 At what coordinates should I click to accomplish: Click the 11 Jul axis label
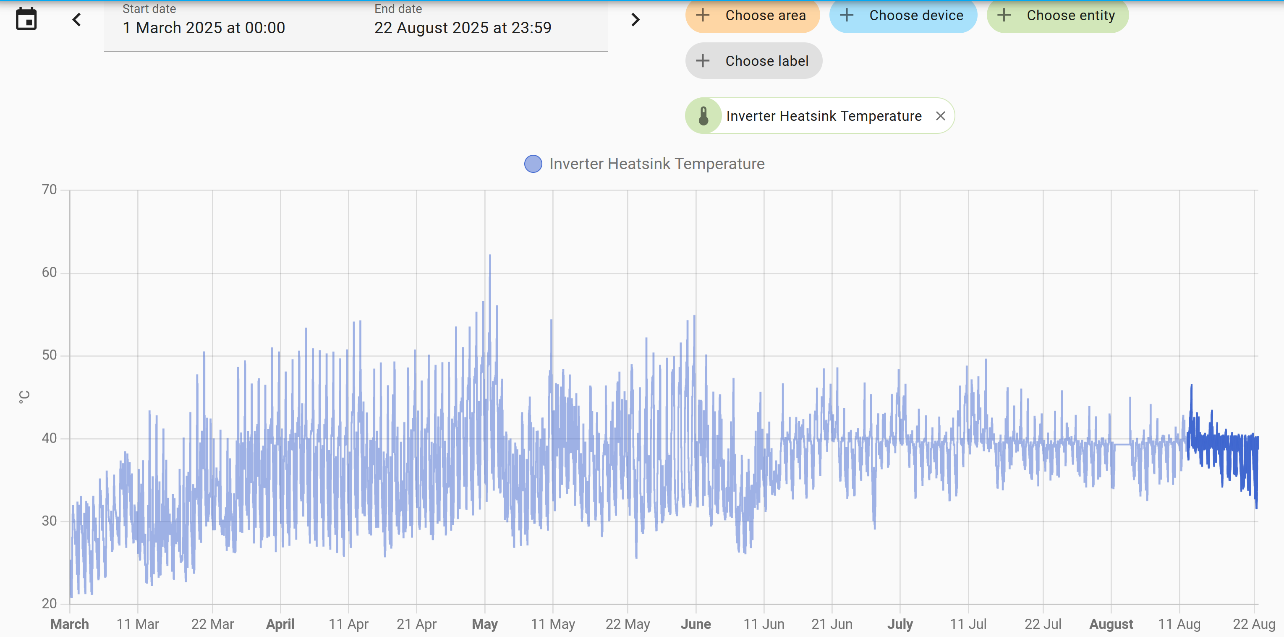click(x=968, y=624)
